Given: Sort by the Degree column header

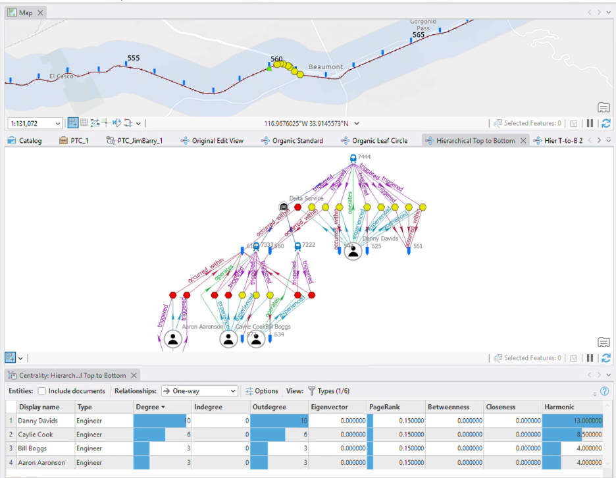Looking at the screenshot, I should click(x=163, y=407).
